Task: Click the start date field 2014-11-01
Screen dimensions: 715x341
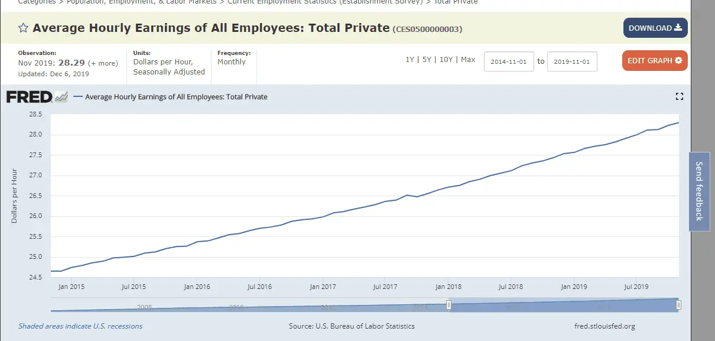Action: pos(509,61)
